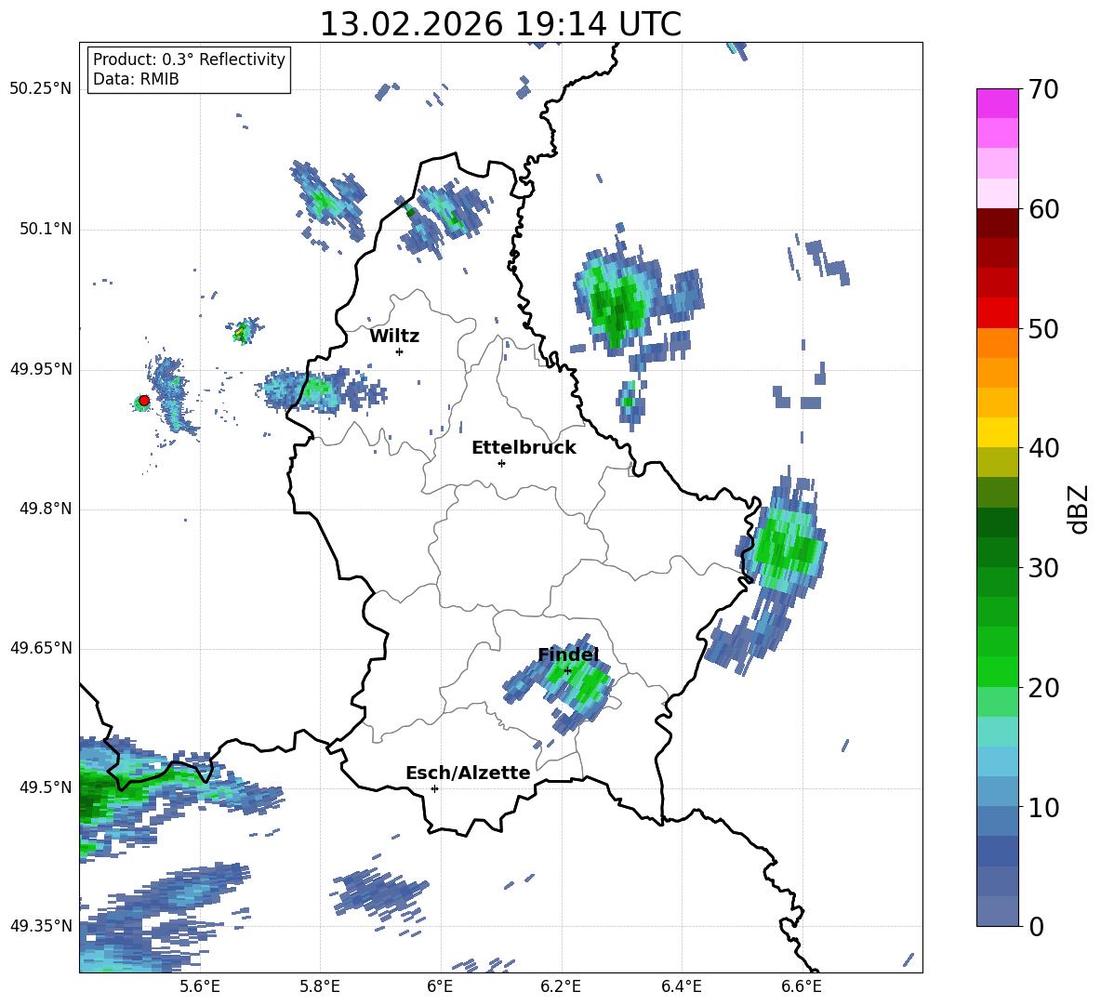Click the Wiltz city label

point(394,337)
